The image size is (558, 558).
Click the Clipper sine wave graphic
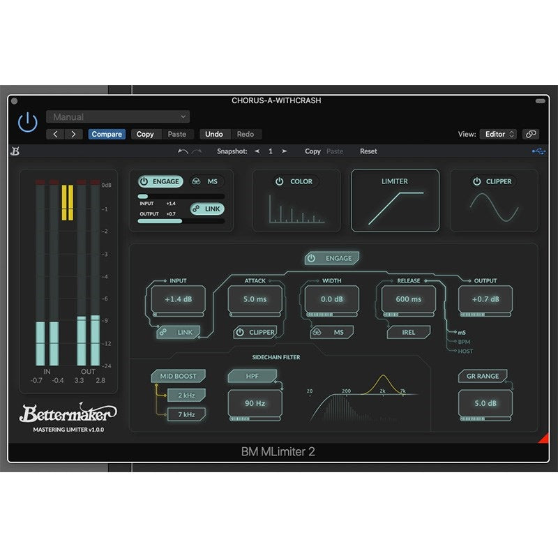point(493,207)
